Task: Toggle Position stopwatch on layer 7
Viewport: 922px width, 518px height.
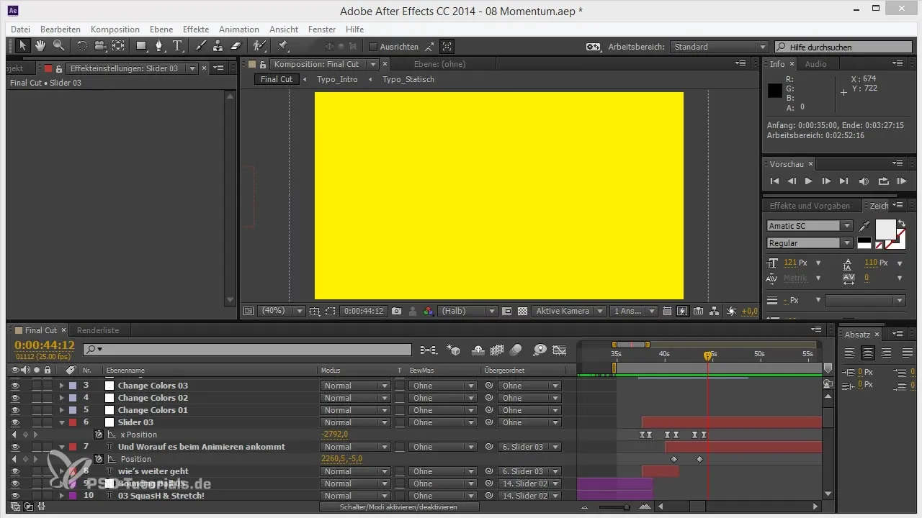Action: pyautogui.click(x=99, y=459)
